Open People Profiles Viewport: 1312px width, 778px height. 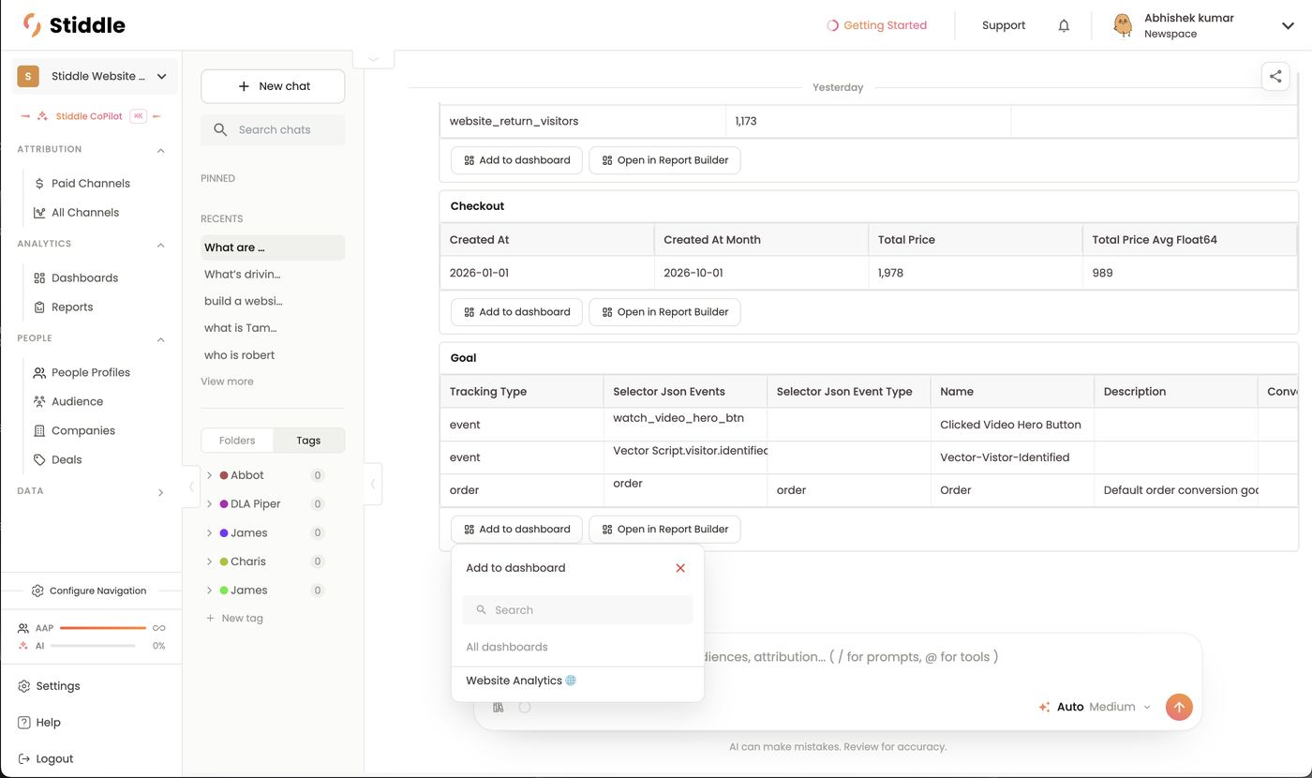[x=90, y=373]
